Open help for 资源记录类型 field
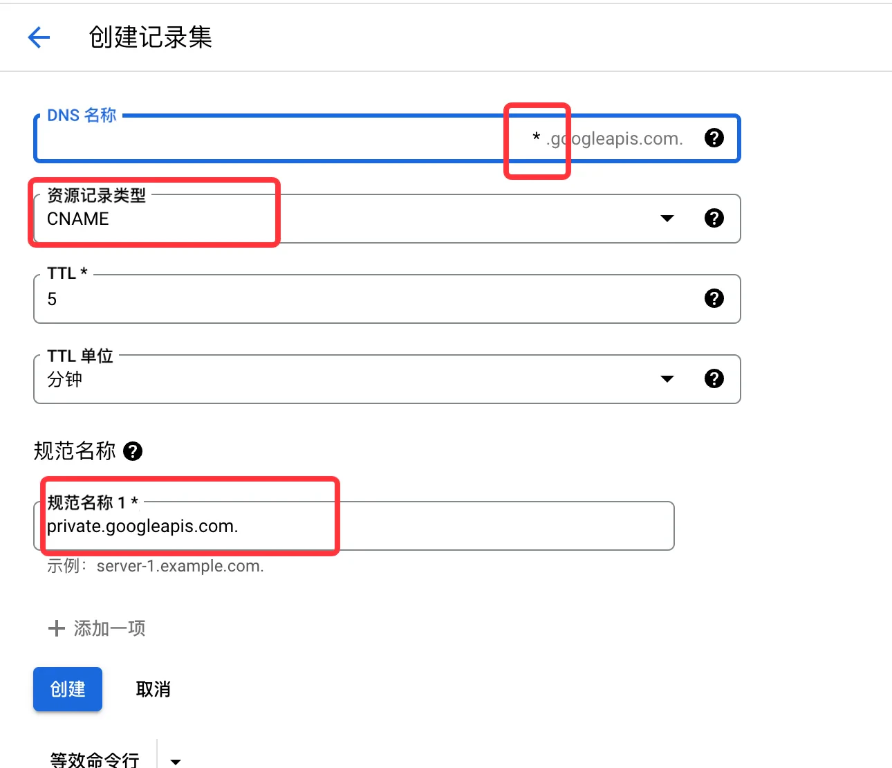892x768 pixels. (x=714, y=218)
